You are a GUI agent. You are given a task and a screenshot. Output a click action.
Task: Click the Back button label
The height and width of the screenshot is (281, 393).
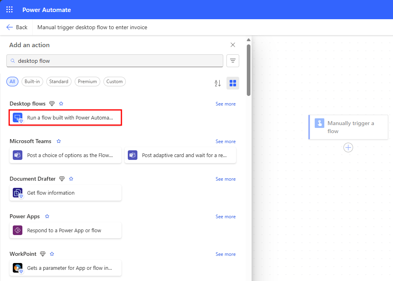point(22,27)
